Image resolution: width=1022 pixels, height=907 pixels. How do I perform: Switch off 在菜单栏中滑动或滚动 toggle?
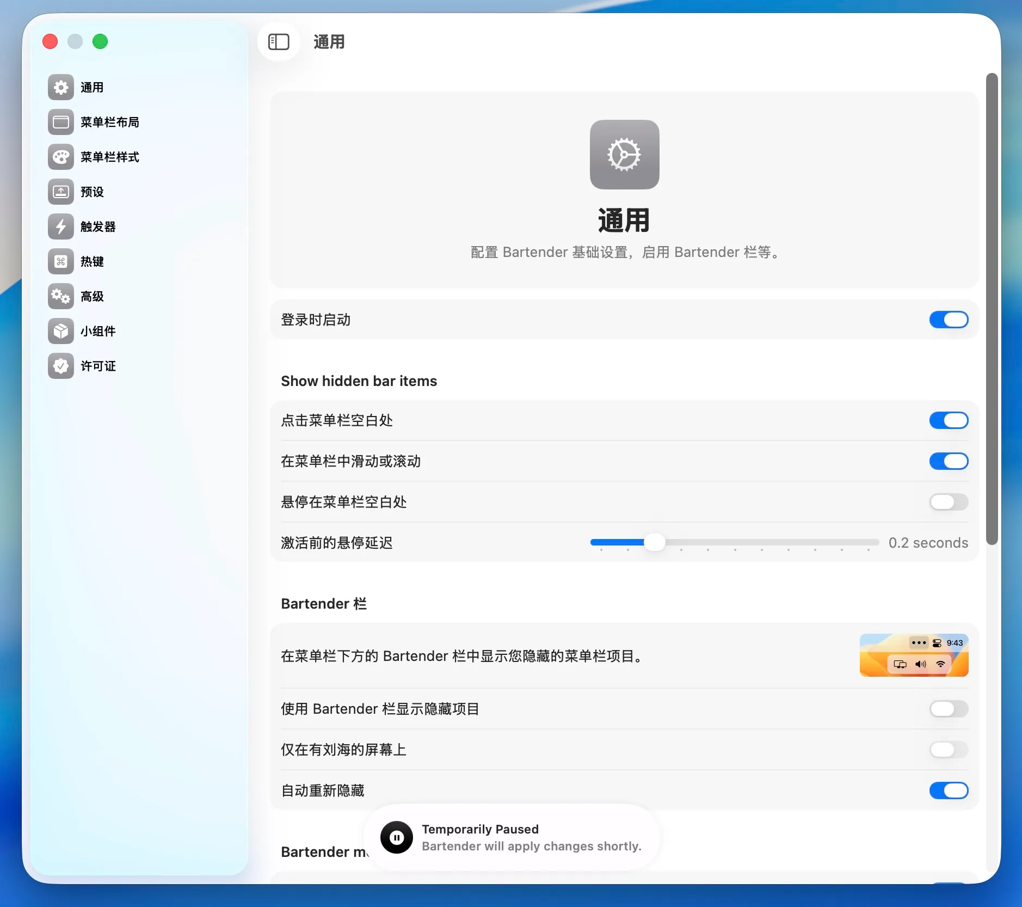coord(949,461)
